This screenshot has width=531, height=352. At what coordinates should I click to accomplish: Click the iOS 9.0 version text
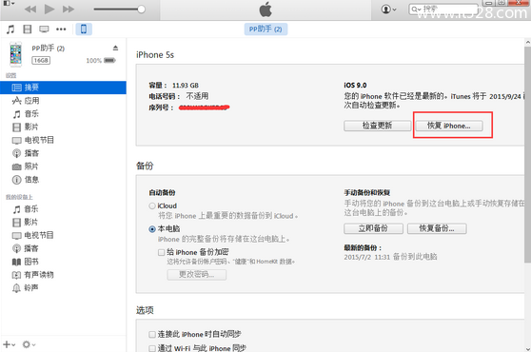[355, 86]
